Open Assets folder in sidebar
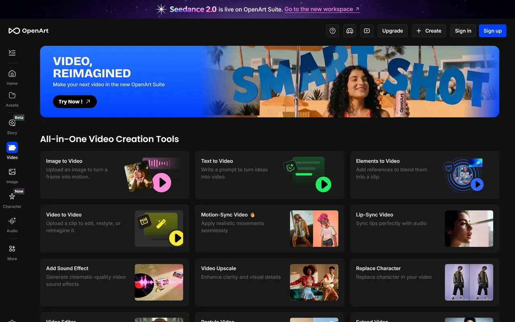The image size is (515, 322). (12, 99)
